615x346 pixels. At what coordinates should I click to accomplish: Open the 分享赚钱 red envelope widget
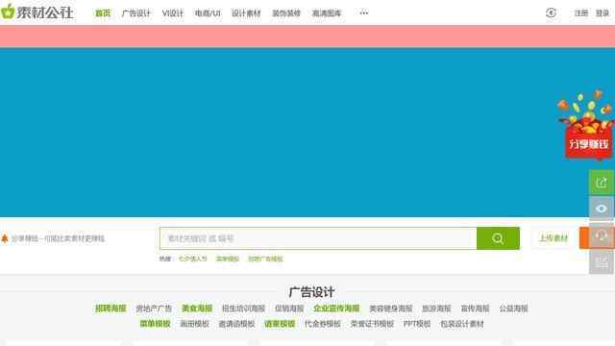coord(587,126)
